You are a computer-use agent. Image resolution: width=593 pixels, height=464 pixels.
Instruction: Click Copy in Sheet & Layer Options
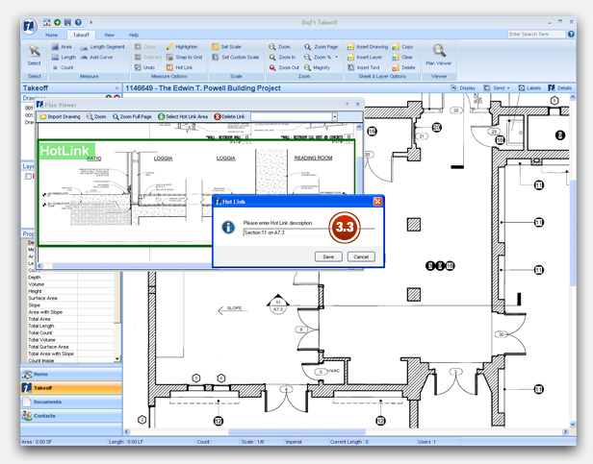402,47
